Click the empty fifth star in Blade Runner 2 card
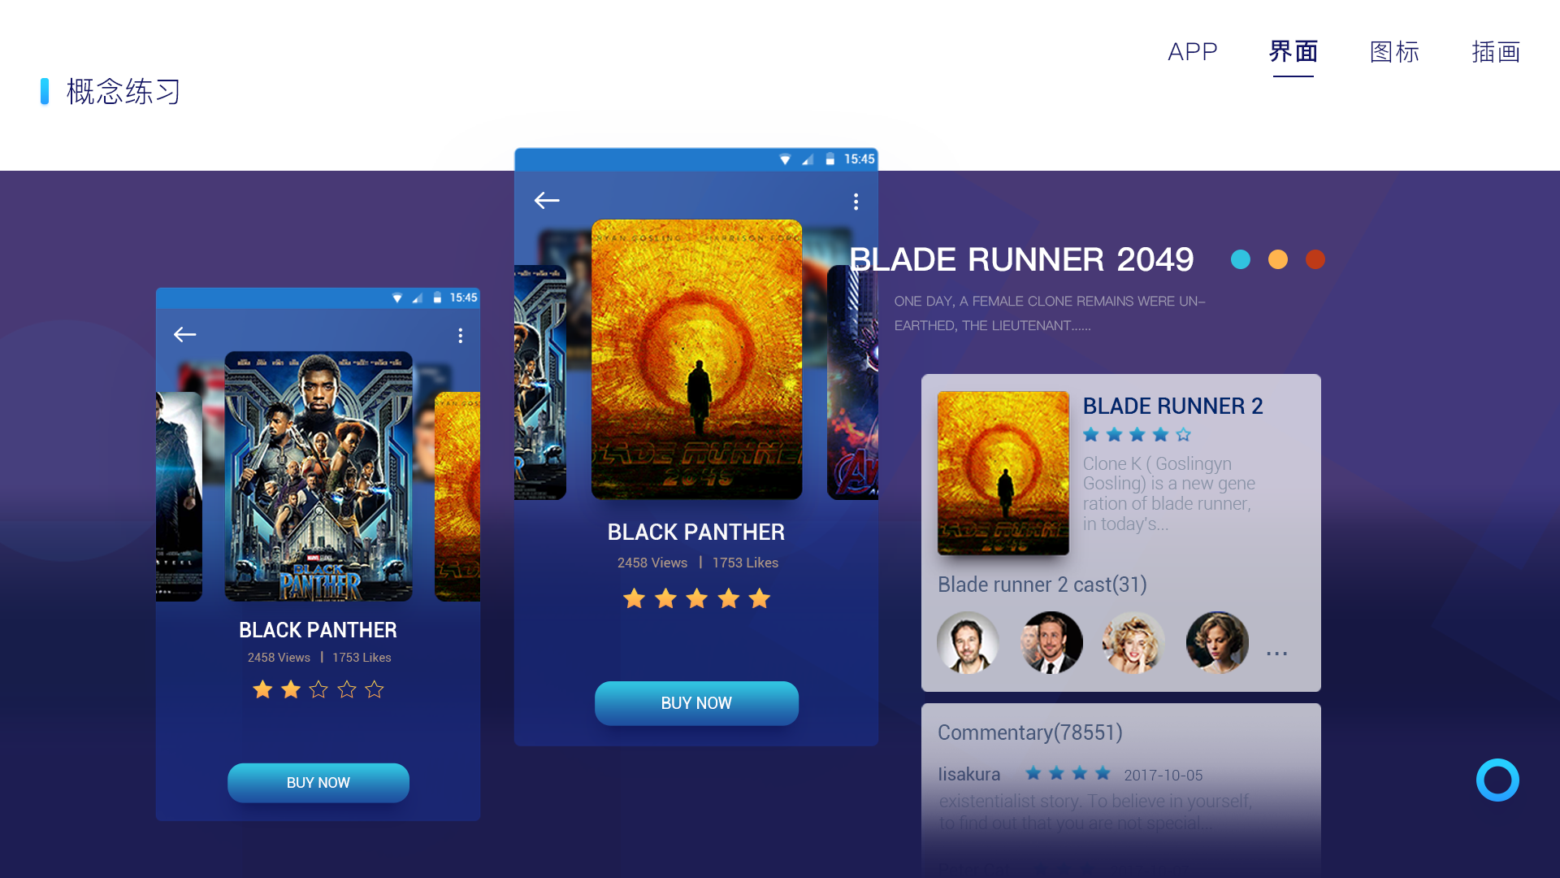The image size is (1560, 878). (x=1184, y=435)
